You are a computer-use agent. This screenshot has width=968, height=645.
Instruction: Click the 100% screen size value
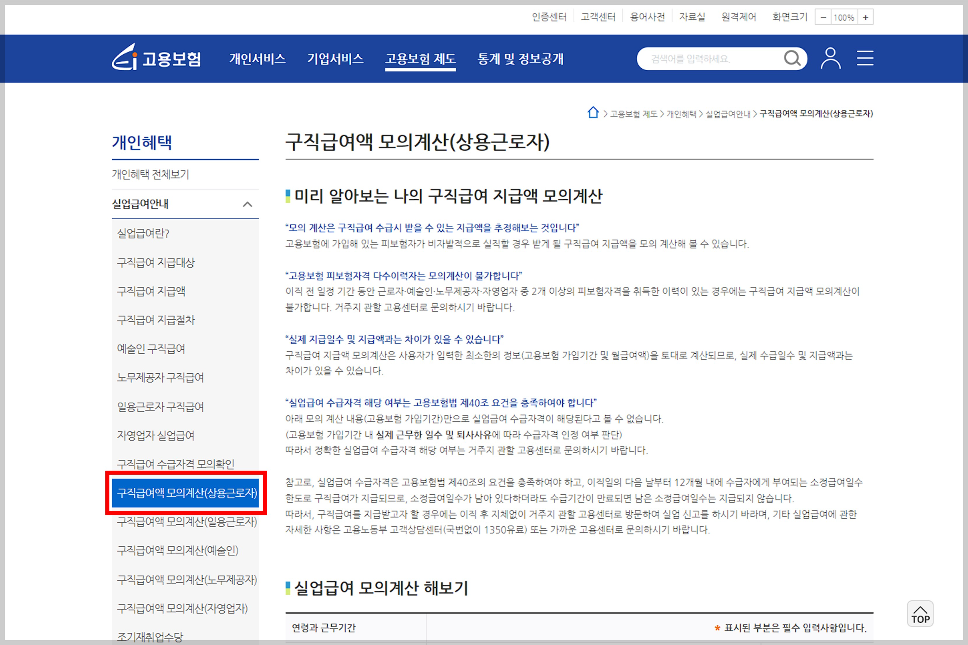coord(844,17)
